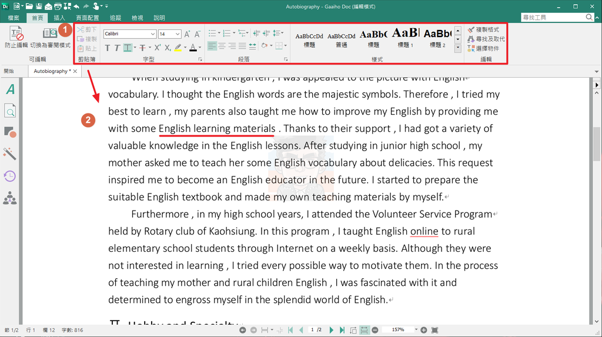
Task: Jump to the last page
Action: pos(342,330)
